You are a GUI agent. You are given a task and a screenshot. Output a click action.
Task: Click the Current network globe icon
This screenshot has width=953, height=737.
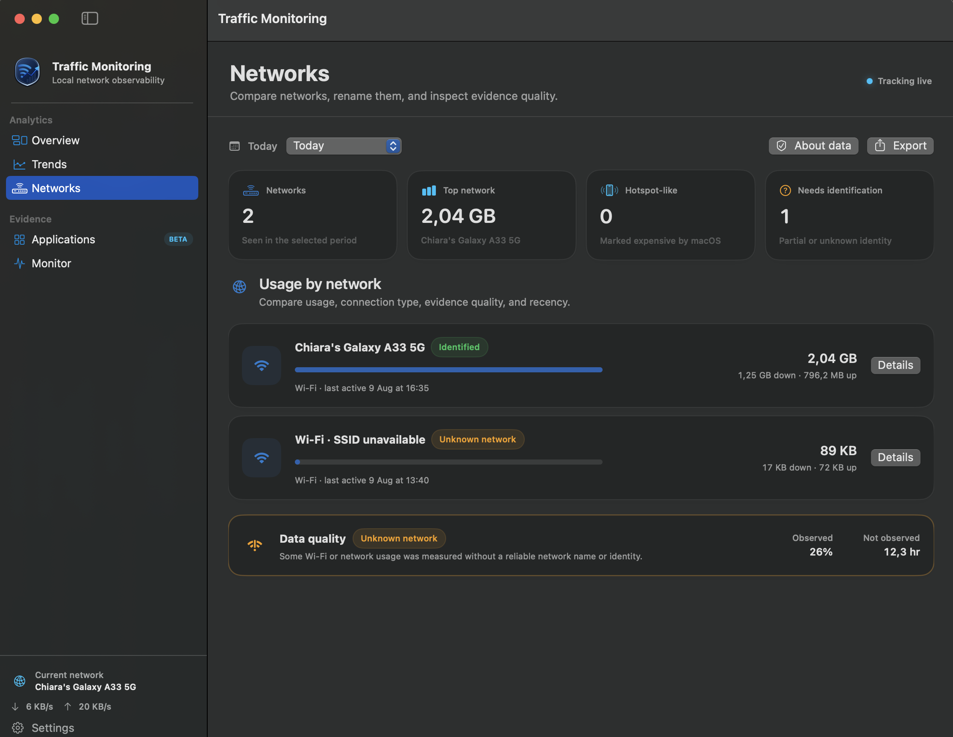point(20,681)
